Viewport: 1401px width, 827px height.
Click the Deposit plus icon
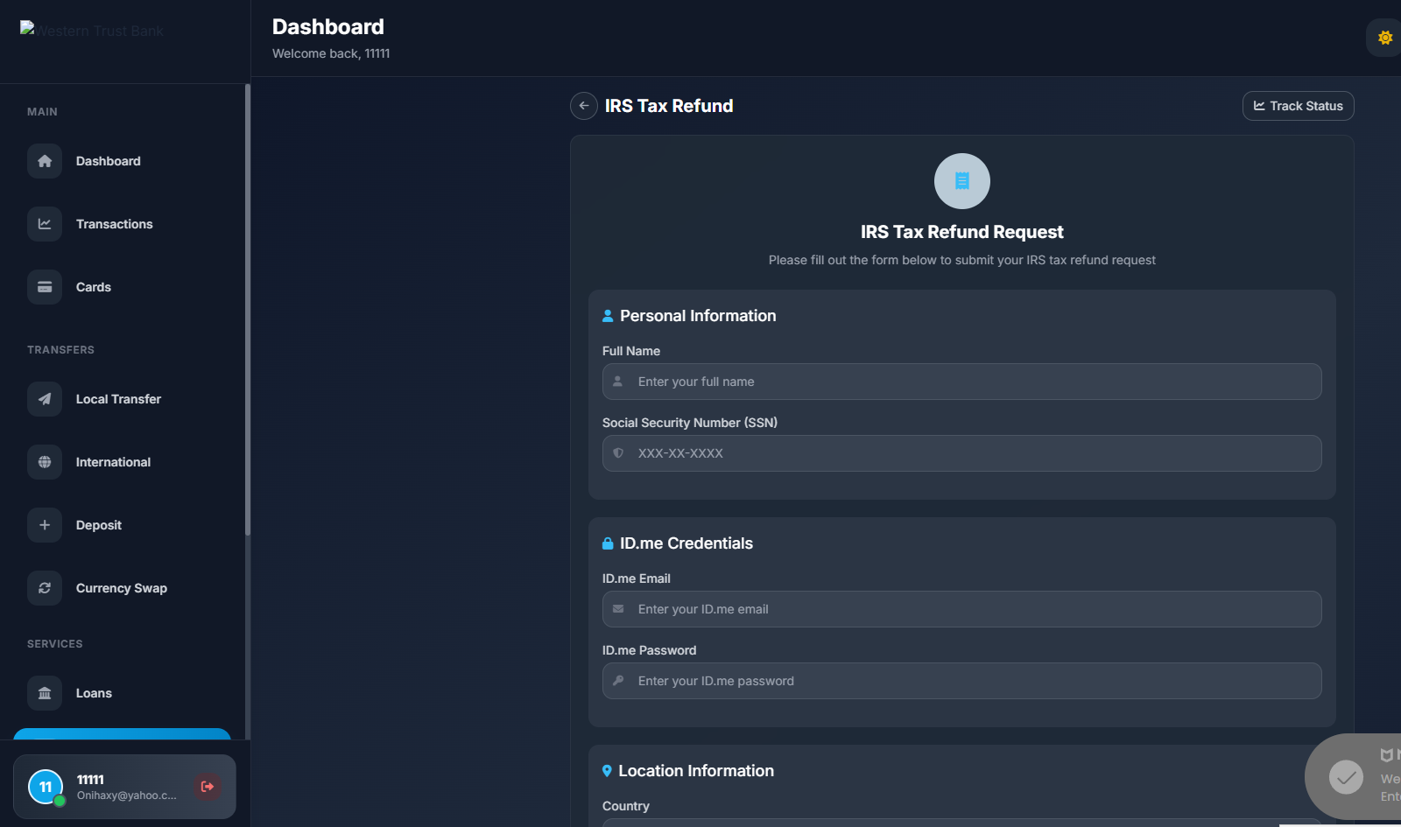tap(45, 525)
